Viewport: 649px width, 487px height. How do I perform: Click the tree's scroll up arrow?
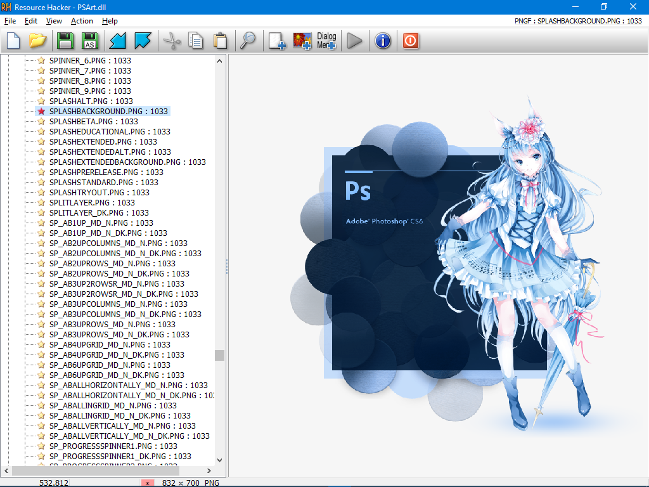point(220,61)
